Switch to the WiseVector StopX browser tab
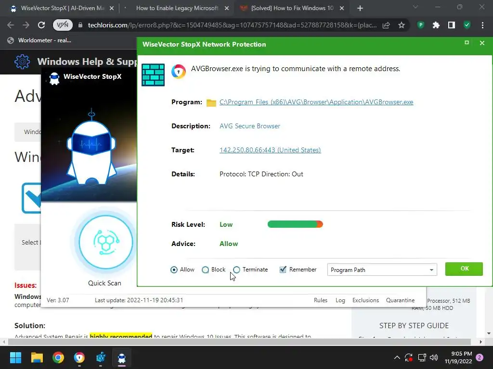The width and height of the screenshot is (493, 369). click(x=62, y=8)
